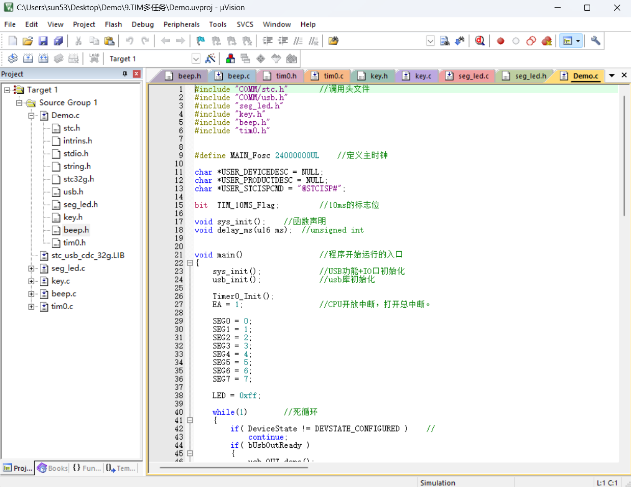Create a new file with the New toolbar icon
Viewport: 631px width, 487px height.
point(13,41)
